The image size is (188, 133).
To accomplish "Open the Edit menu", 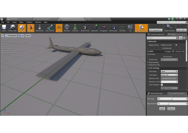I will coord(8,22).
